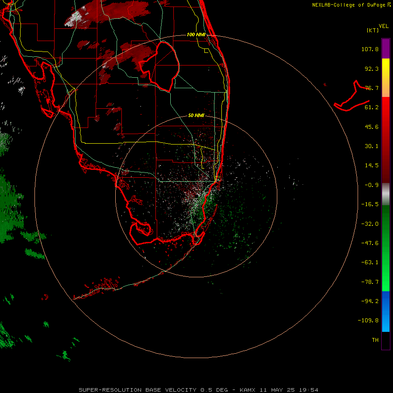Click the 61.2 velocity scale value
This screenshot has width=393, height=393.
click(x=372, y=107)
